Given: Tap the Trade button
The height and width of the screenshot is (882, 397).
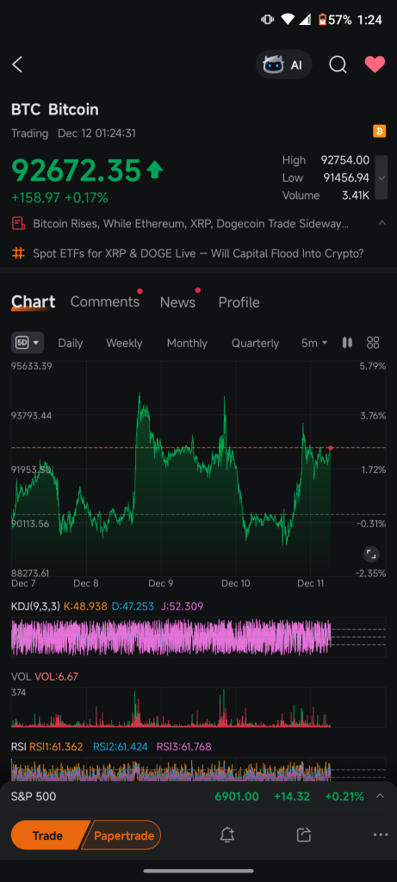Looking at the screenshot, I should (x=48, y=835).
